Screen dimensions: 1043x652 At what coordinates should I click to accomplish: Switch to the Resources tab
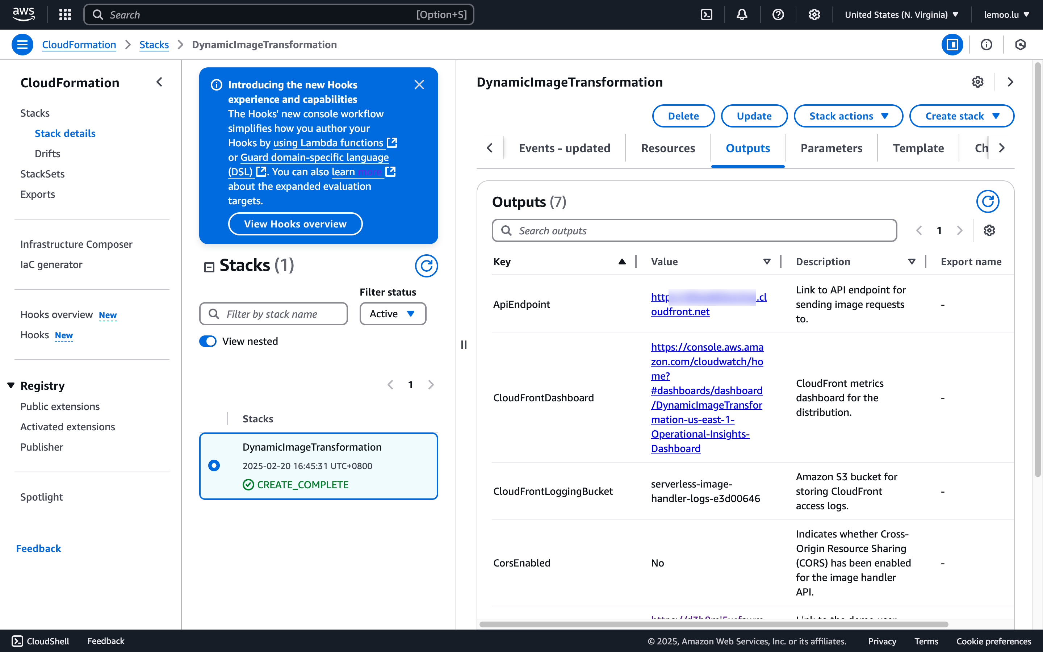667,149
